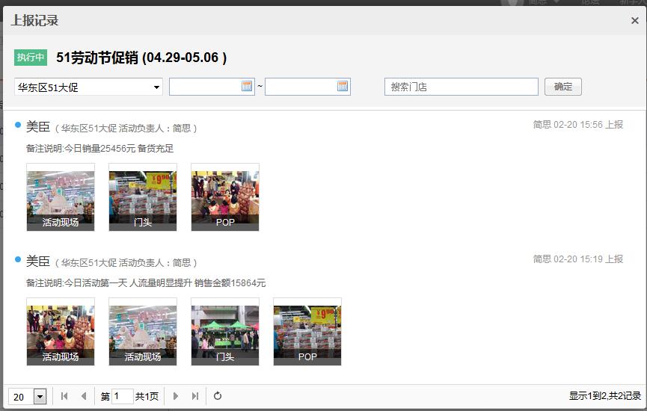Open the second report's POP photo
Screen dimensions: 647x411
[x=307, y=331]
